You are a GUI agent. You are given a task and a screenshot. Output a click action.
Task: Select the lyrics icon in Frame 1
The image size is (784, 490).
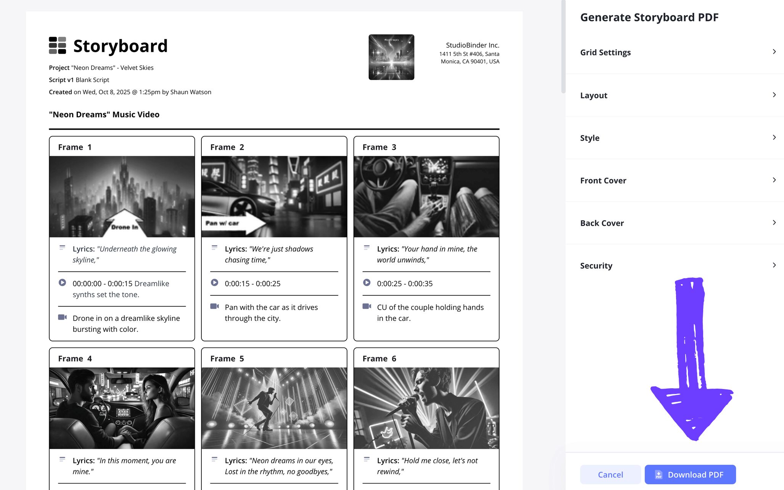click(x=62, y=248)
